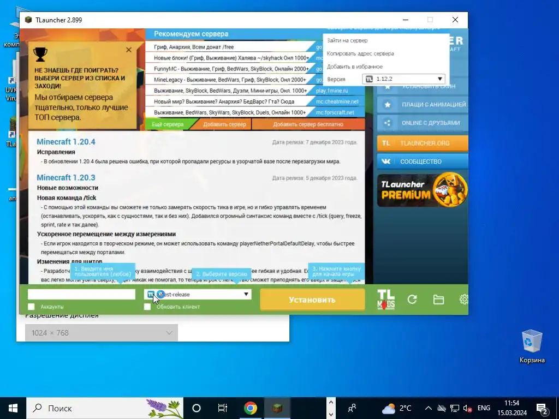Click the Добавить сервер button
Screen dimensions: 559x419
tap(224, 124)
